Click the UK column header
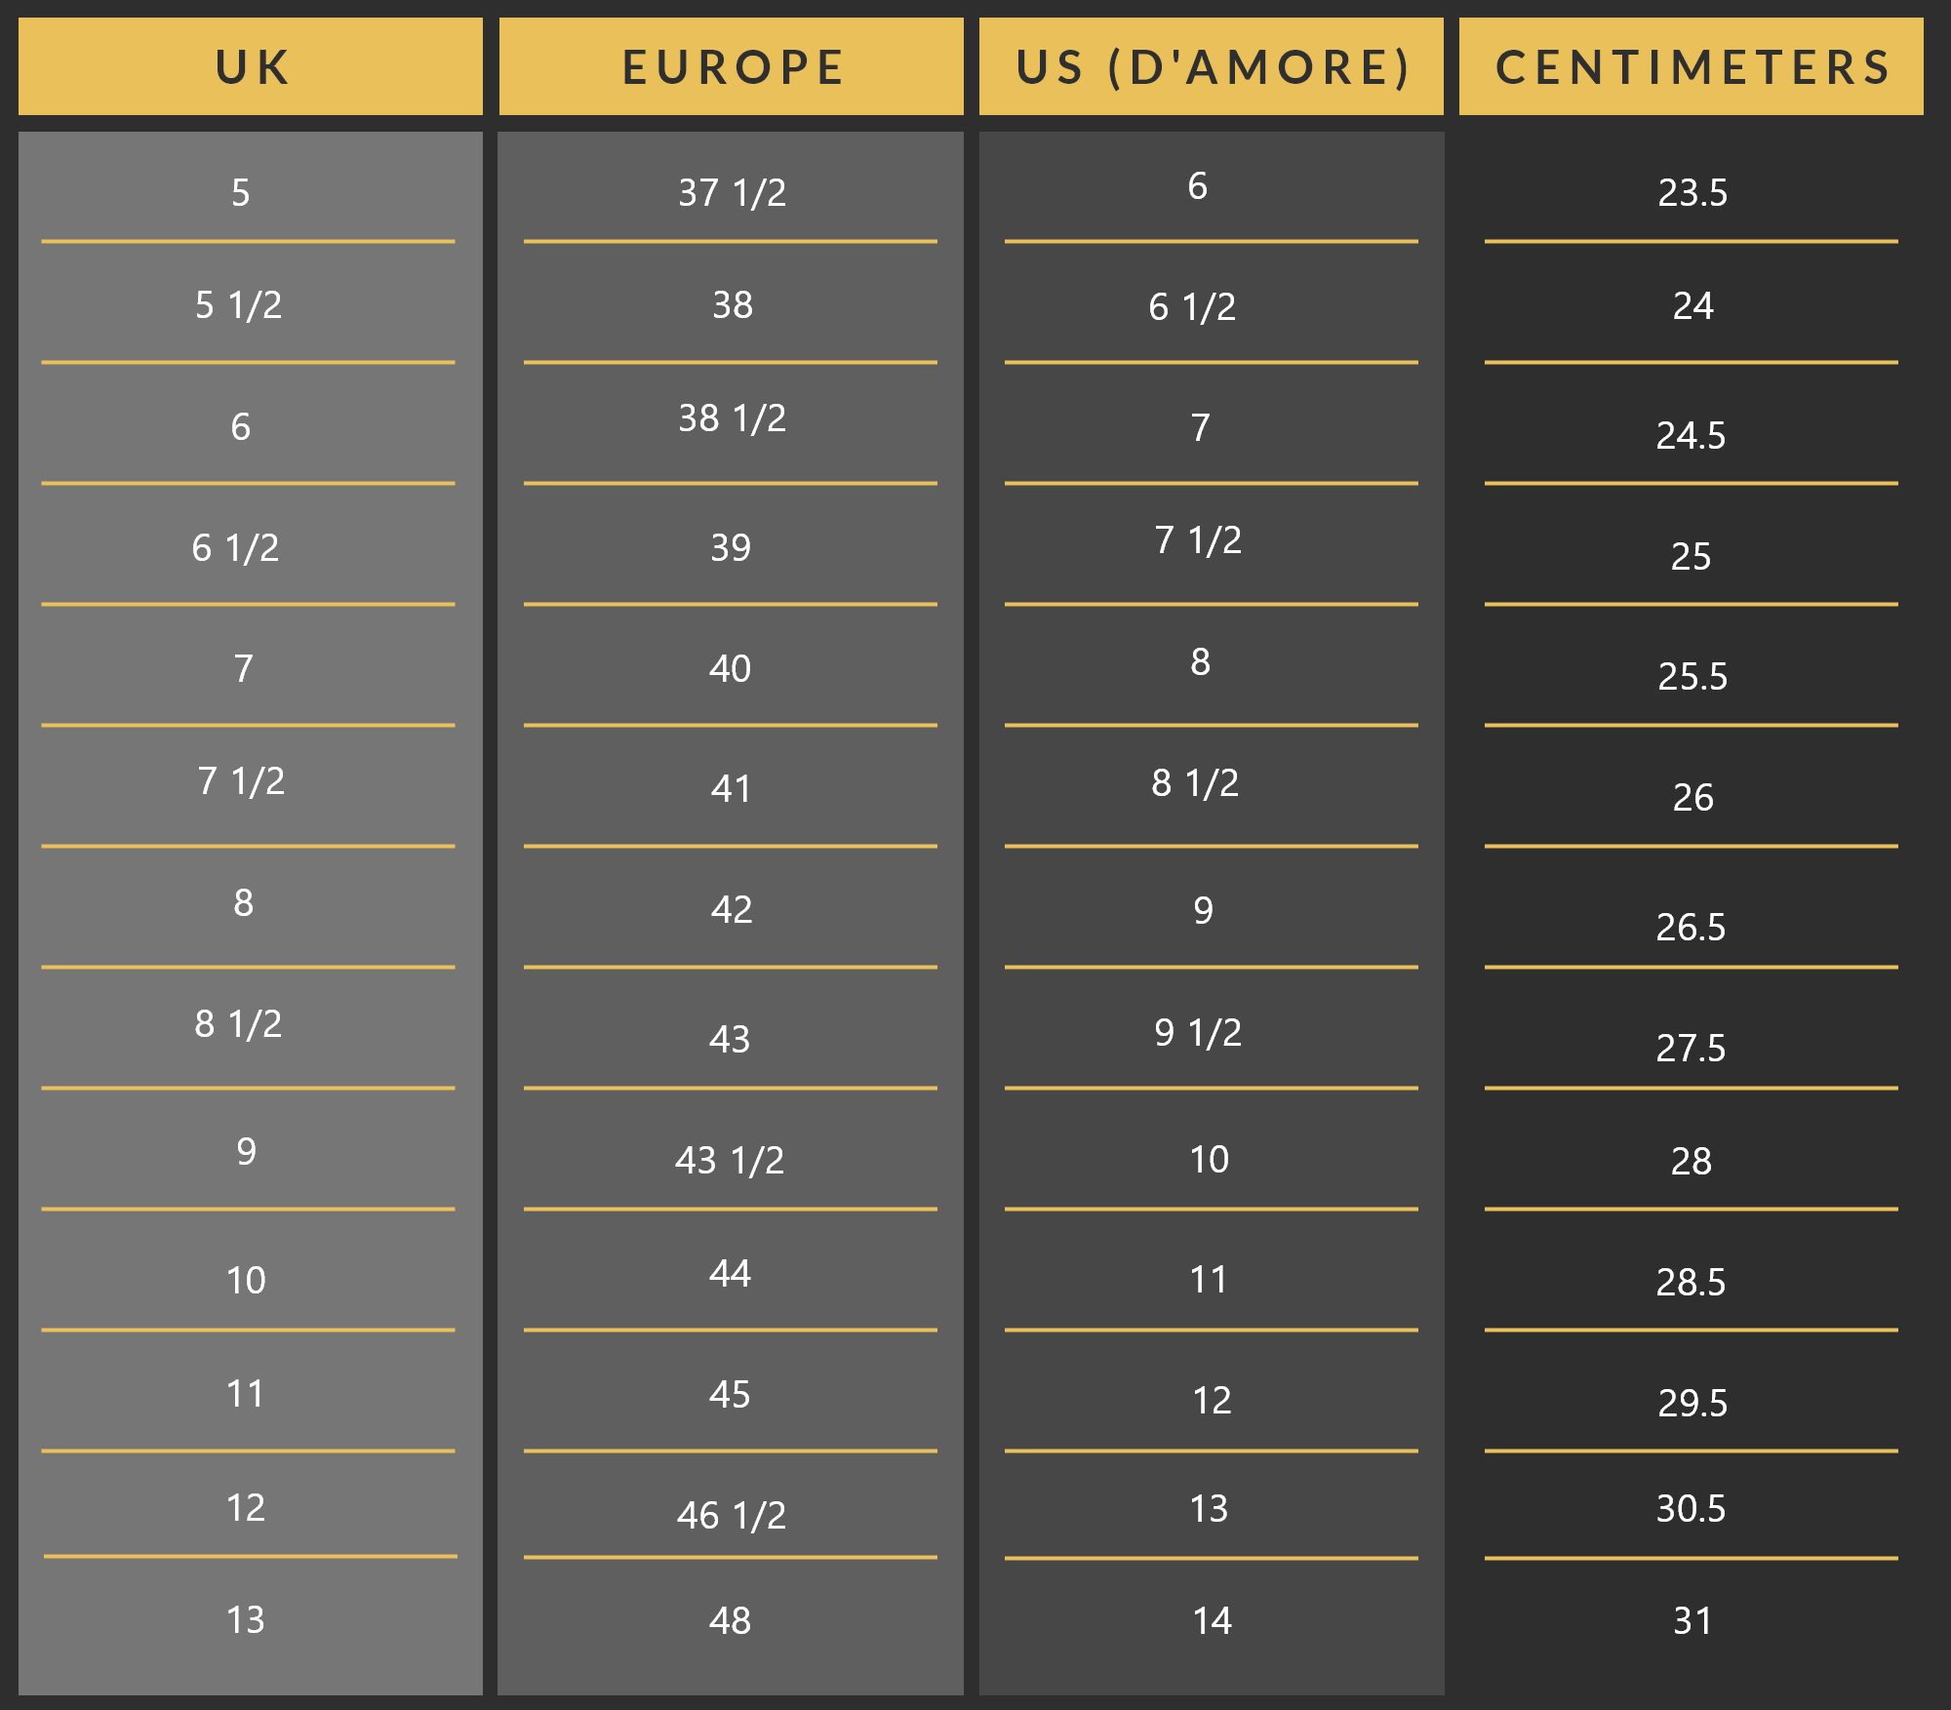1951x1710 pixels. (251, 67)
